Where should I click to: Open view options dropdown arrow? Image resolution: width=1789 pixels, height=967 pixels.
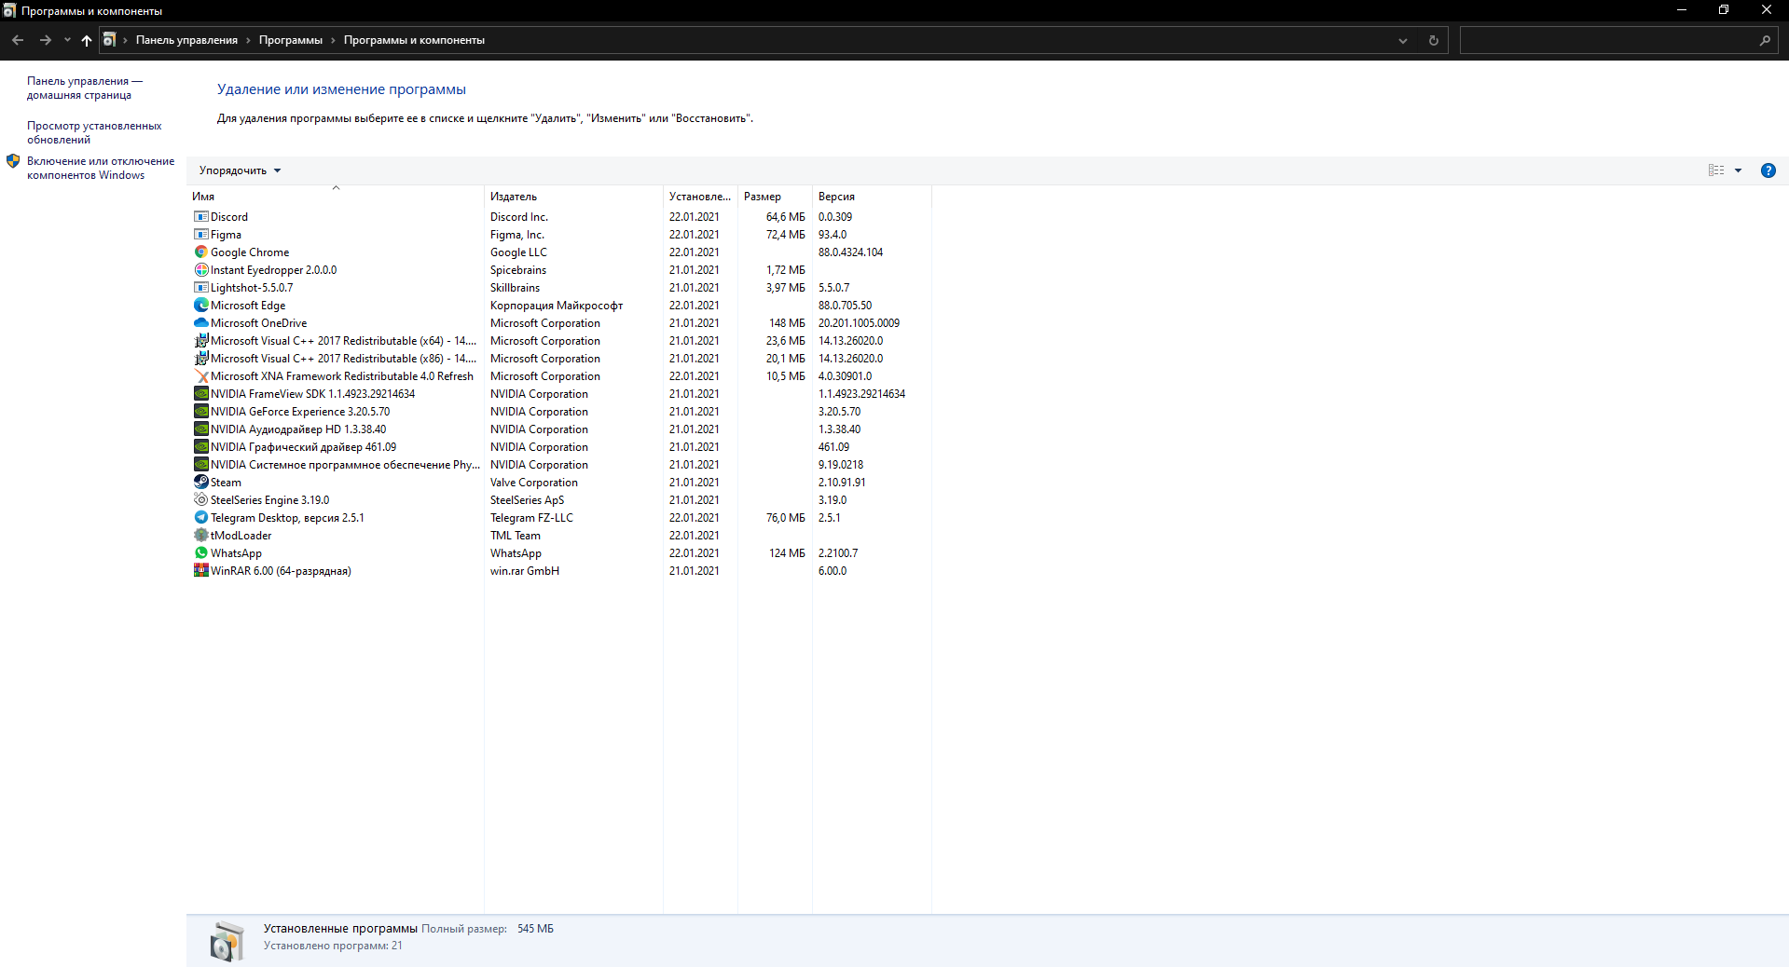pos(1738,170)
